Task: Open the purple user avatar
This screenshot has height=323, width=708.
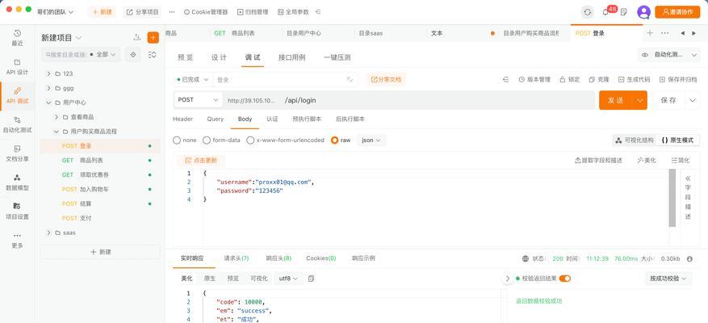Action: (x=643, y=12)
